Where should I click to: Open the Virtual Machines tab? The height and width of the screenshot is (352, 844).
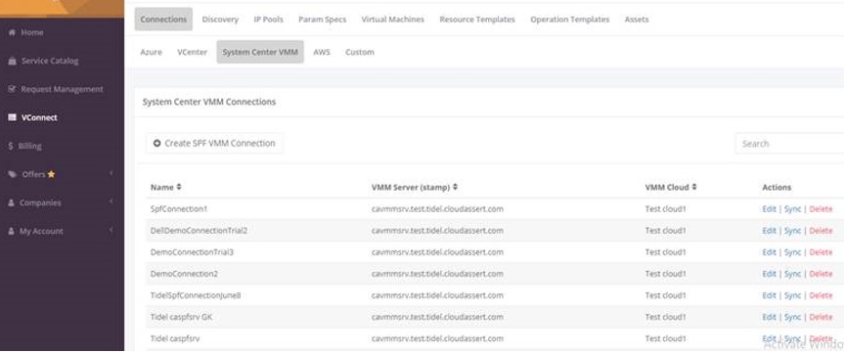(393, 20)
